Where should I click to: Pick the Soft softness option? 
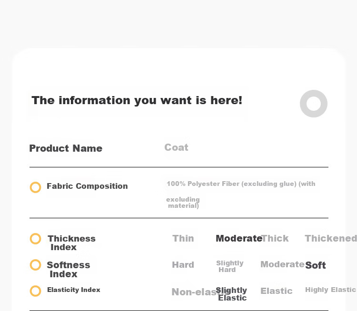click(x=316, y=265)
